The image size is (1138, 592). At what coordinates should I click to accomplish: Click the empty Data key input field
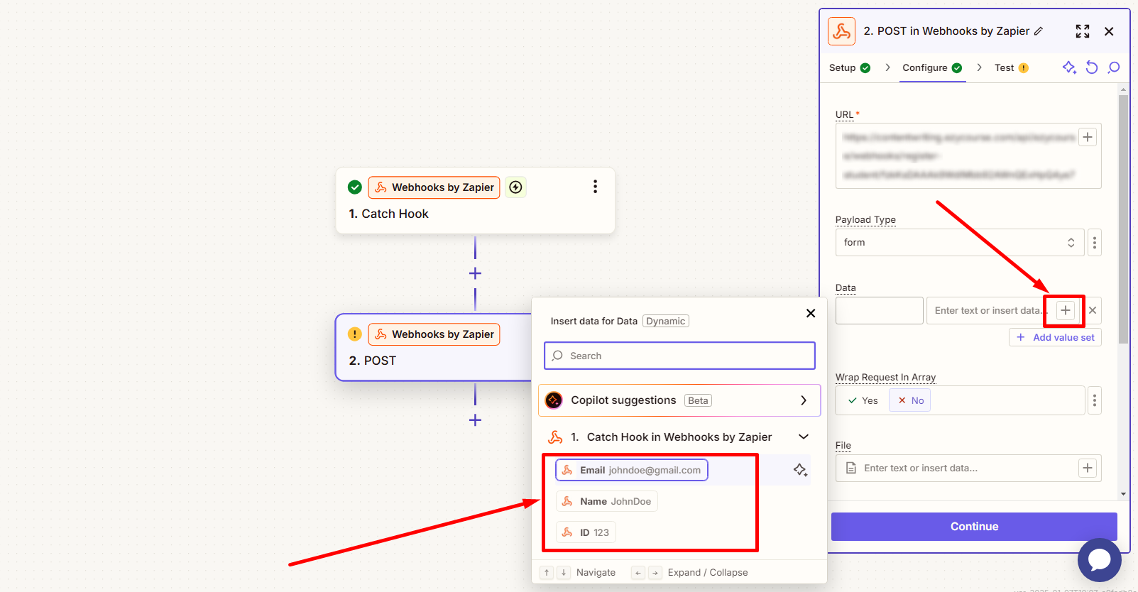click(x=879, y=311)
